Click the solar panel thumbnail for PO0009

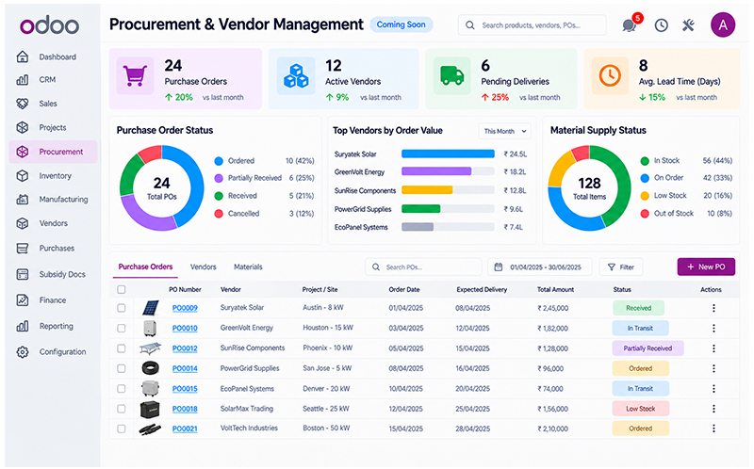[x=151, y=308]
